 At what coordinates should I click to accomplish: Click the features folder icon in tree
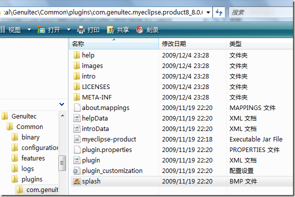click(15, 158)
